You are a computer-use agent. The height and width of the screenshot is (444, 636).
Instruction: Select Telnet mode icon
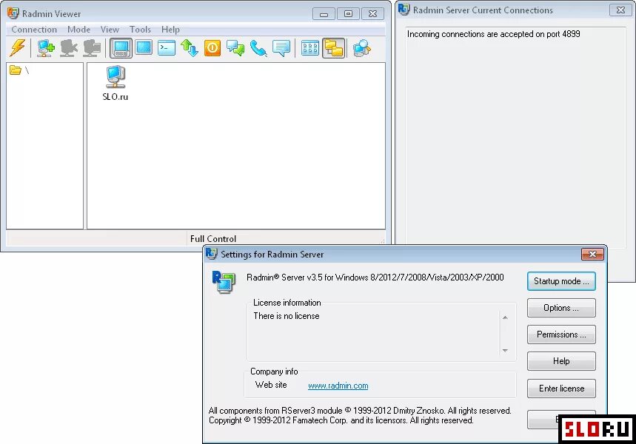point(167,48)
